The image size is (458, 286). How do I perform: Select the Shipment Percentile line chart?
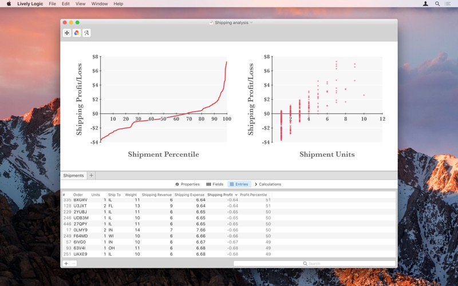click(x=164, y=99)
